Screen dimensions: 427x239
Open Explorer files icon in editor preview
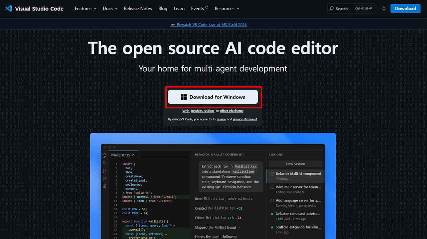pyautogui.click(x=104, y=155)
